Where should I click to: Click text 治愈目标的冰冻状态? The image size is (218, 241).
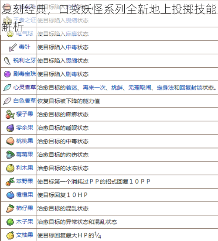[x=63, y=168]
